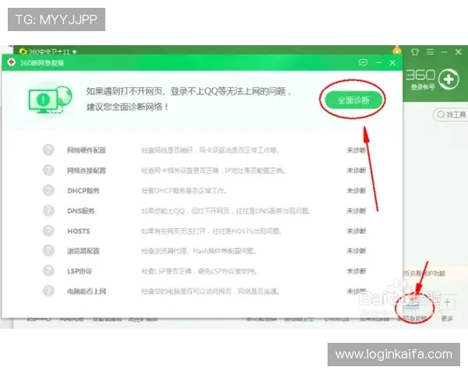Viewport: 468px width, 374px height.
Task: Click 未诊断 status of LSP协议 row
Action: (x=356, y=271)
